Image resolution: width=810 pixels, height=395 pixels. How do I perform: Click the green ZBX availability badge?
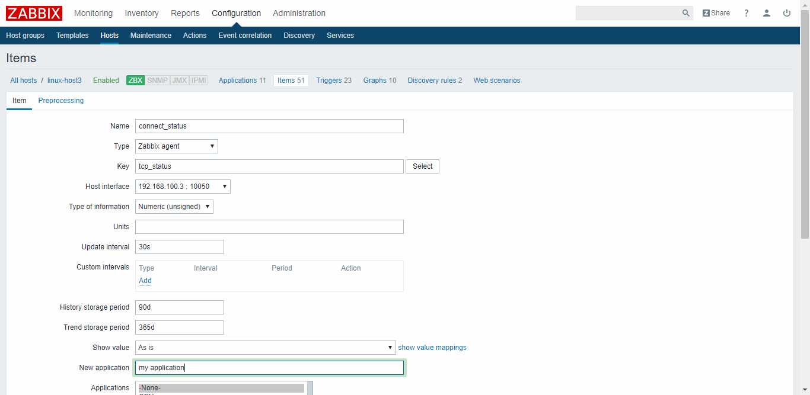[136, 81]
